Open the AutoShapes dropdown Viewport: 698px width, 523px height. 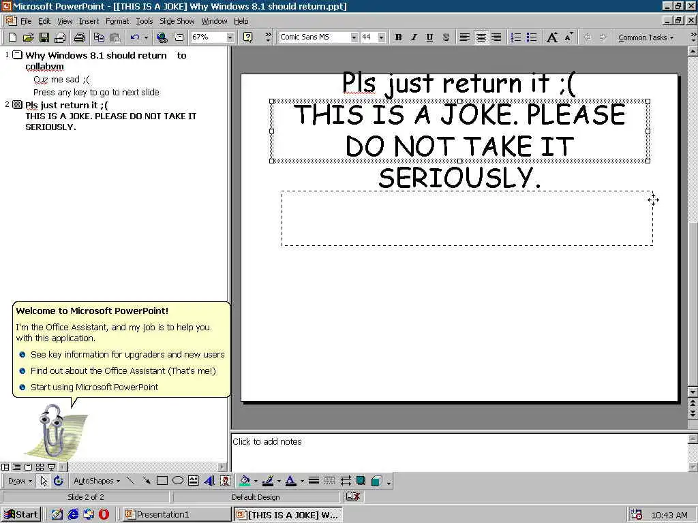coord(97,481)
